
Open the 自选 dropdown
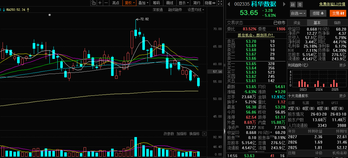click(298, 13)
